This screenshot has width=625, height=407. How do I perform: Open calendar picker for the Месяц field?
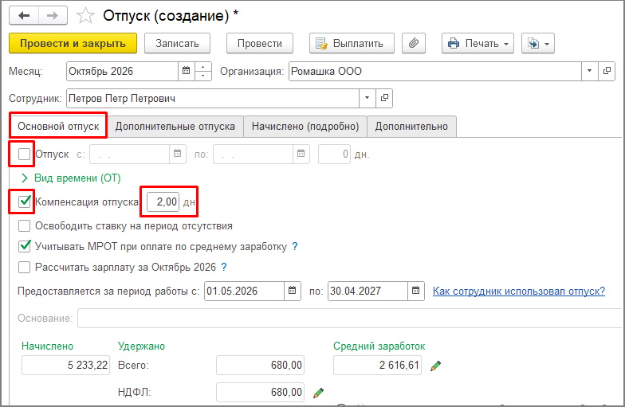187,72
